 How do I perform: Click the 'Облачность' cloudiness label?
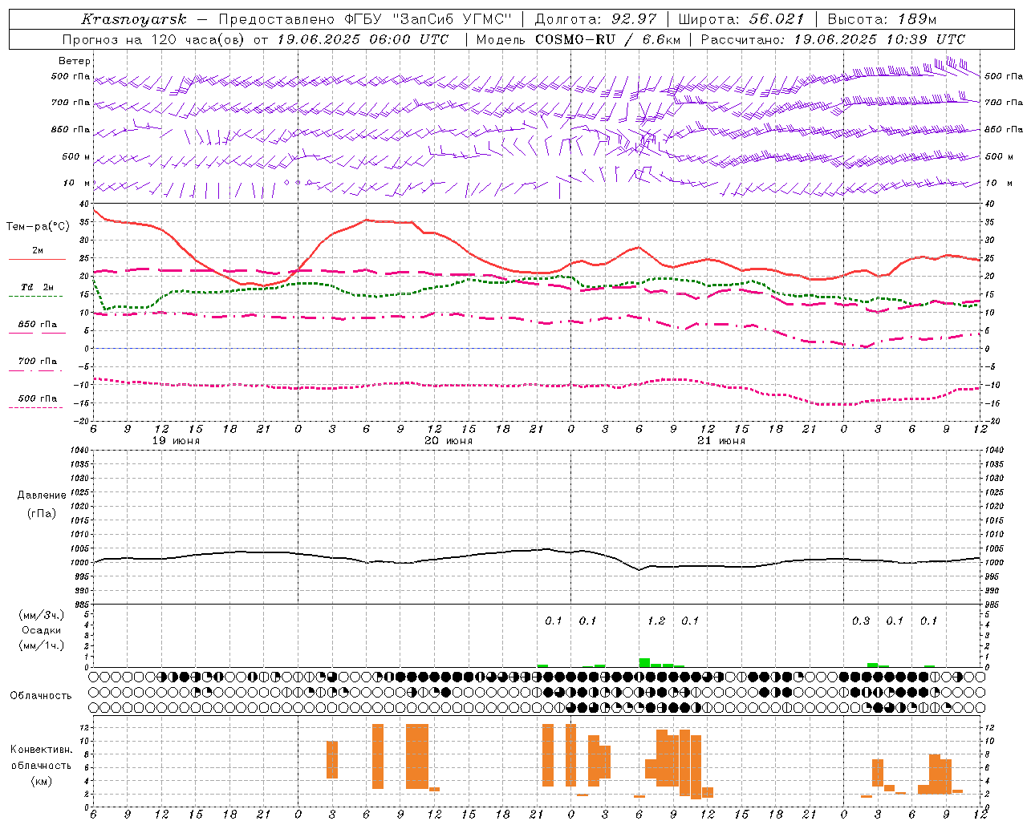pyautogui.click(x=41, y=696)
